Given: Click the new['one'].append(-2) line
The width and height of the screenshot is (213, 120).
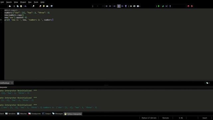Looking at the screenshot, I should 16,17.
